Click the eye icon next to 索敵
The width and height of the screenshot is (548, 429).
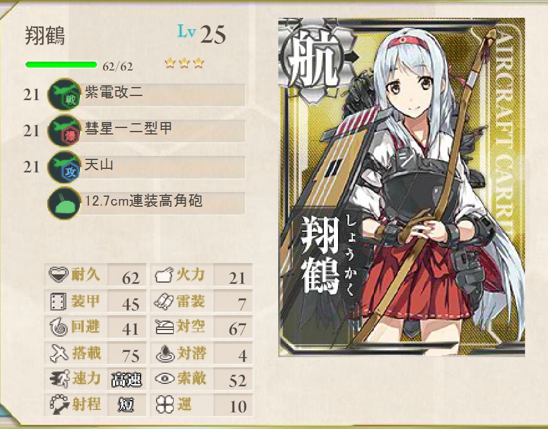click(164, 379)
